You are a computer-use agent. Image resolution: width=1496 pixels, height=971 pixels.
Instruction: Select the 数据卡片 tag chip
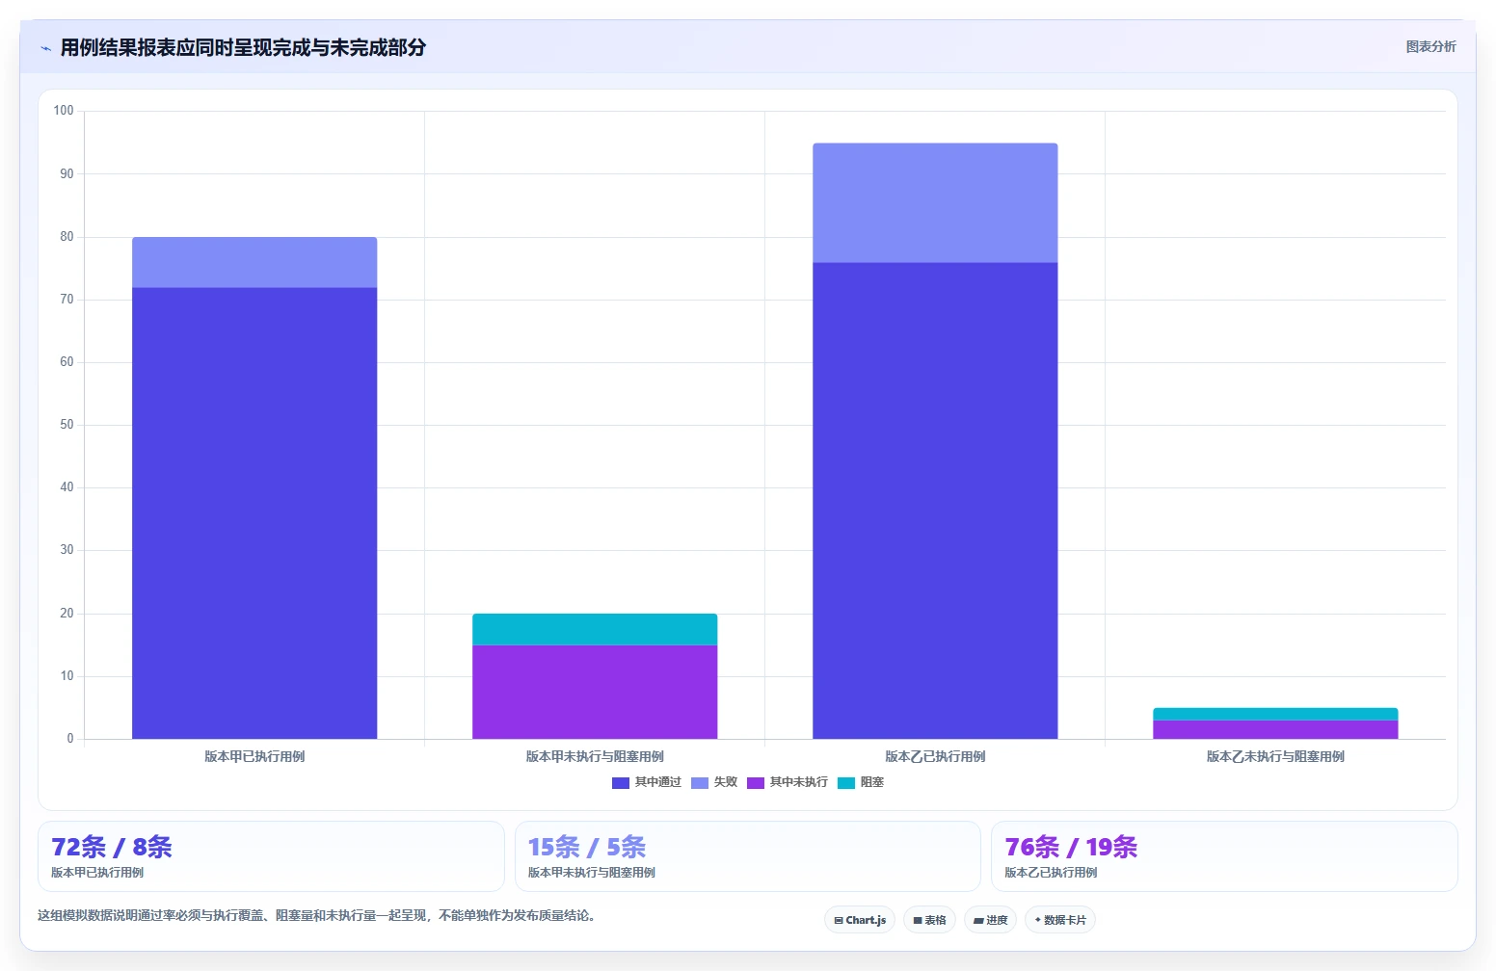[x=1060, y=920]
